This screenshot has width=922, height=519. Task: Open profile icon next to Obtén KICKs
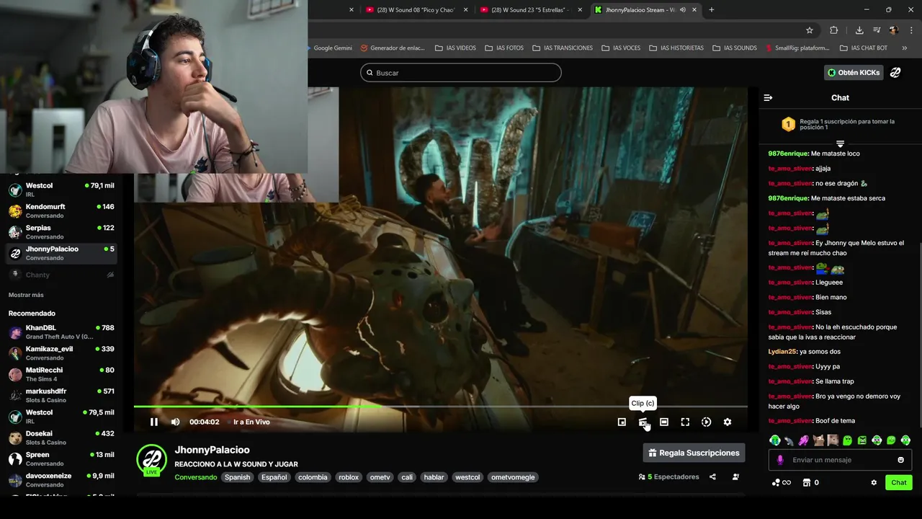895,72
